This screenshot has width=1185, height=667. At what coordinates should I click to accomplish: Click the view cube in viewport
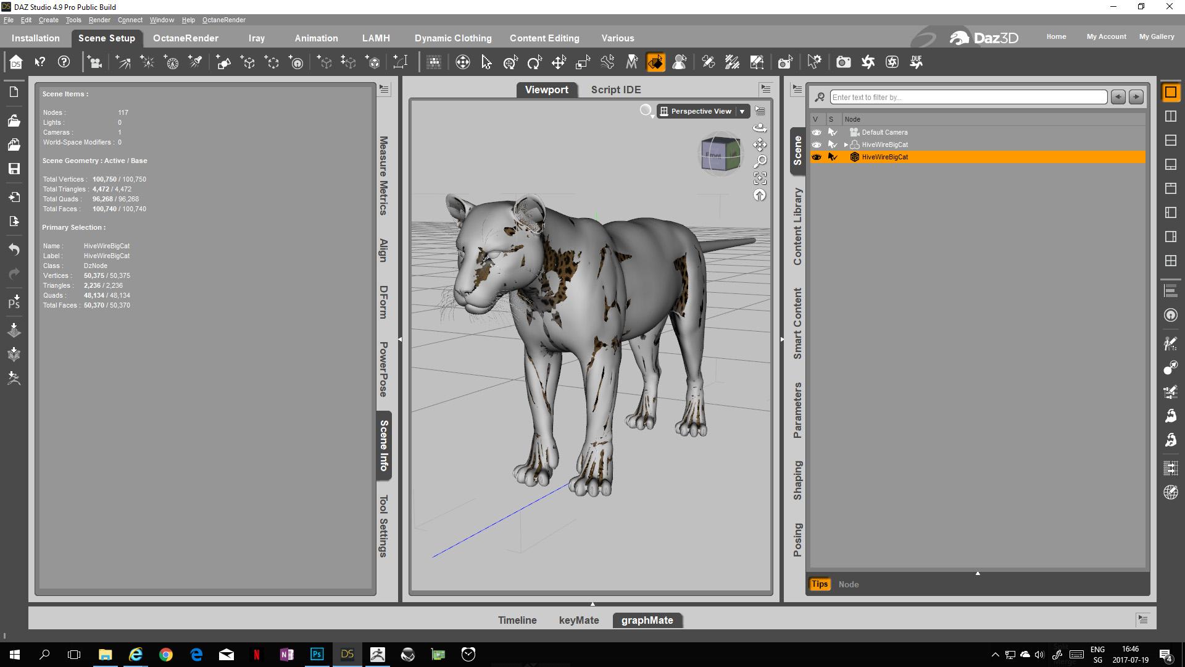[x=720, y=154]
